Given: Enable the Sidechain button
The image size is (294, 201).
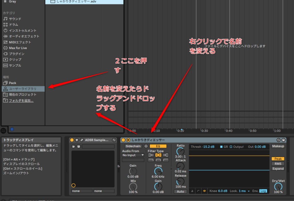Looking at the screenshot, I should [133, 146].
